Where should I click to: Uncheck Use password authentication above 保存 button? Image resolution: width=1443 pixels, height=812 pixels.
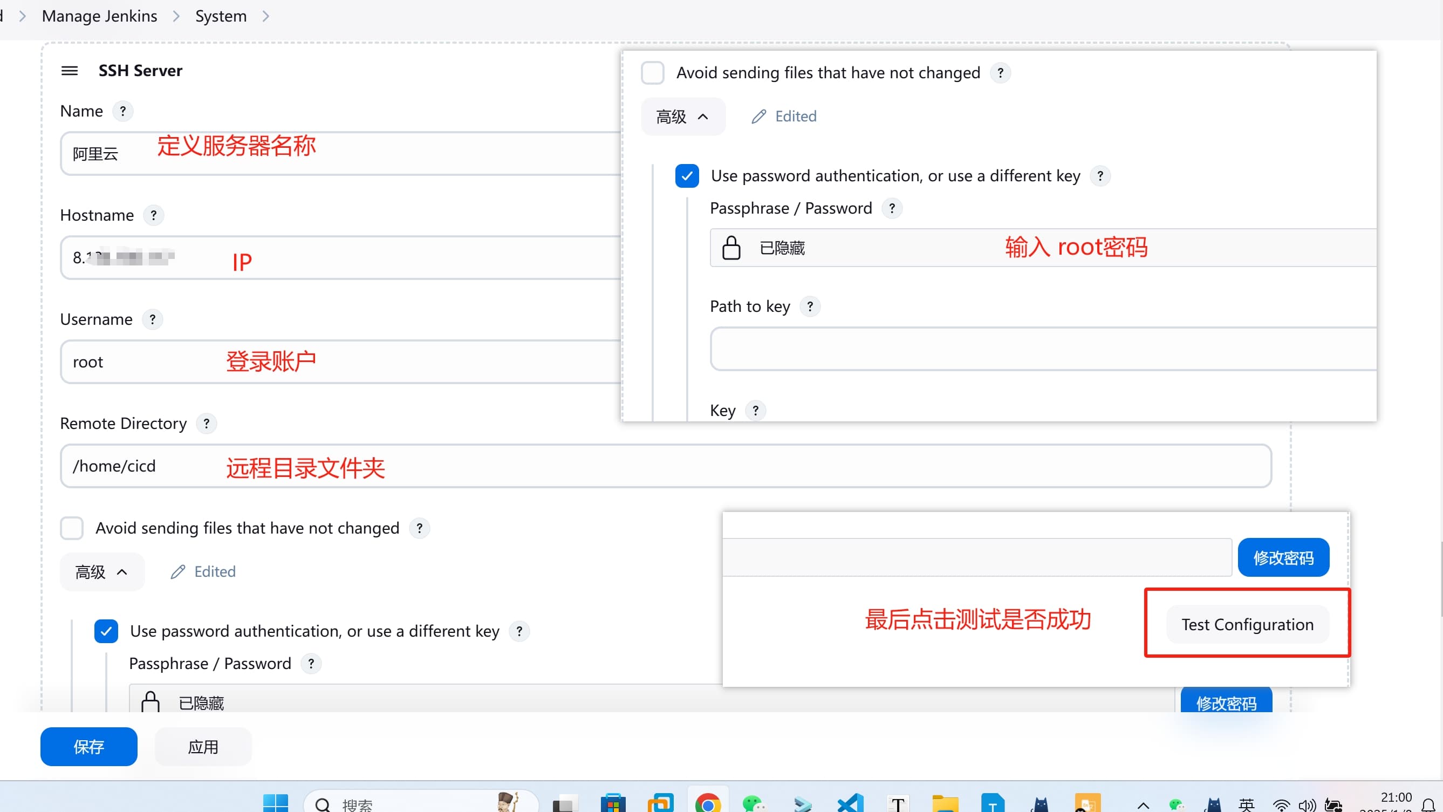coord(106,632)
